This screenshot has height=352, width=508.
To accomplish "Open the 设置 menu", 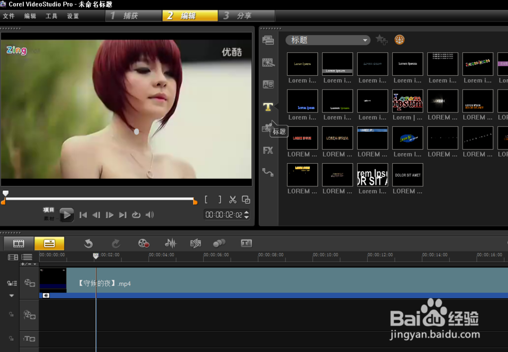I will coord(73,16).
